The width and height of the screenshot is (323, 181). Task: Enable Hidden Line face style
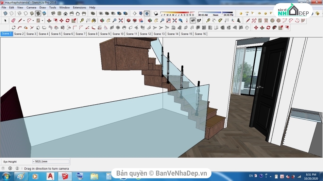26,14
